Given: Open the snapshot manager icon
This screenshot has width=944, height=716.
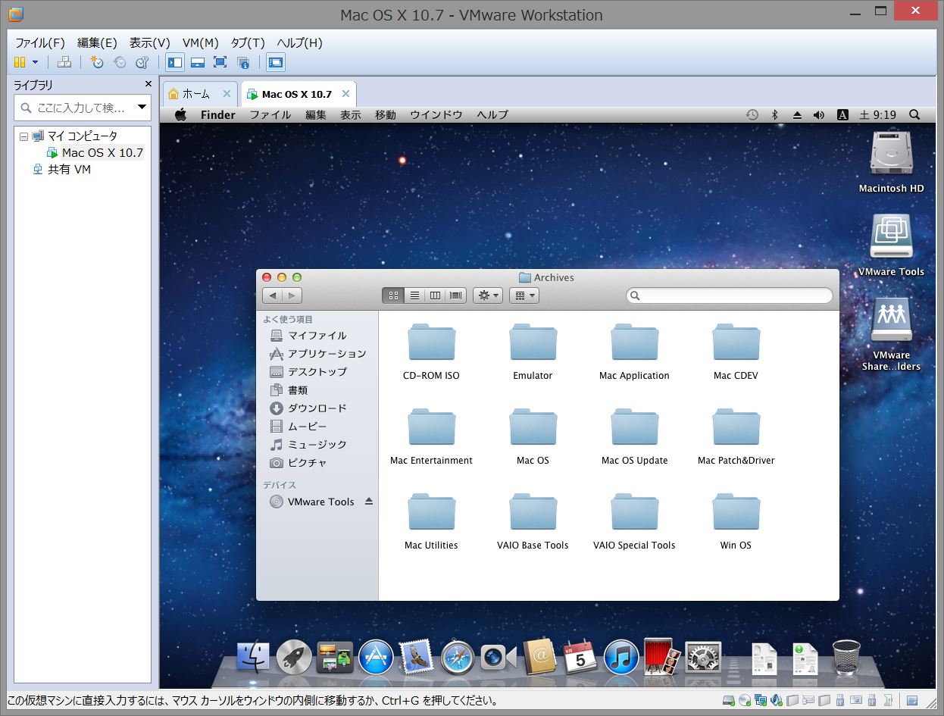Looking at the screenshot, I should 142,62.
